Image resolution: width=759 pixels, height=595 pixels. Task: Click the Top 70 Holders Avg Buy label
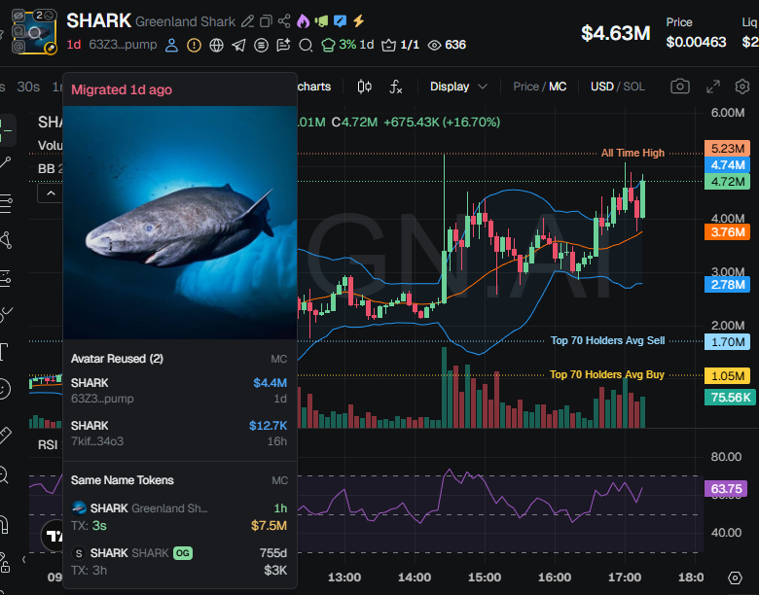(x=607, y=374)
